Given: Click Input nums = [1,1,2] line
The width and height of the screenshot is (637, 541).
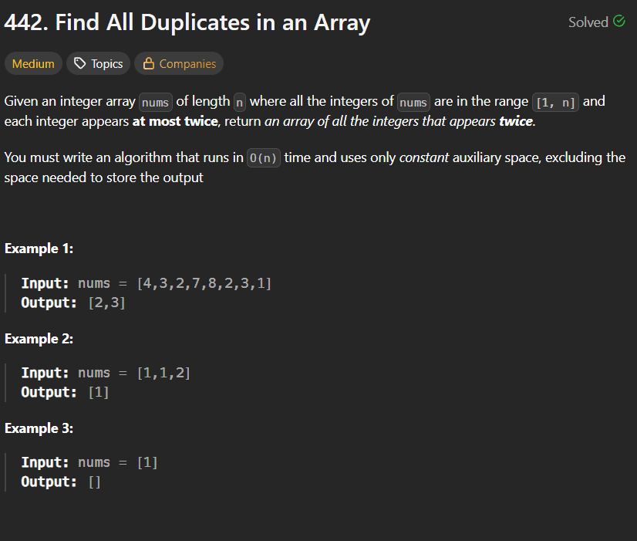Looking at the screenshot, I should click(x=105, y=372).
